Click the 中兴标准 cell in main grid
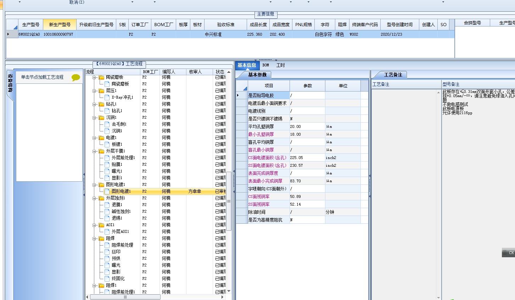Image resolution: width=515 pixels, height=300 pixels. (x=226, y=34)
